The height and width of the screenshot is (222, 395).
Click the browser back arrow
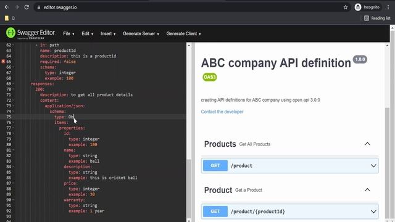point(7,7)
